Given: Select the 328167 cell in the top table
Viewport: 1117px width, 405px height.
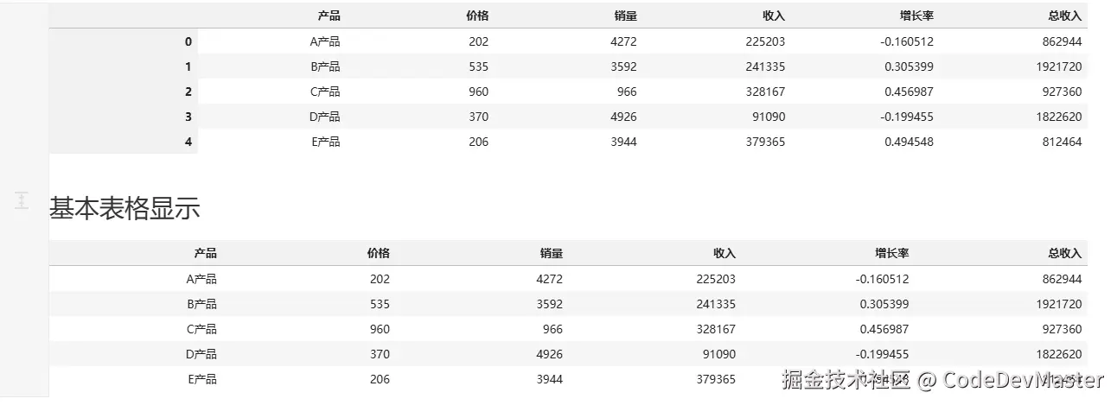Looking at the screenshot, I should [x=764, y=92].
